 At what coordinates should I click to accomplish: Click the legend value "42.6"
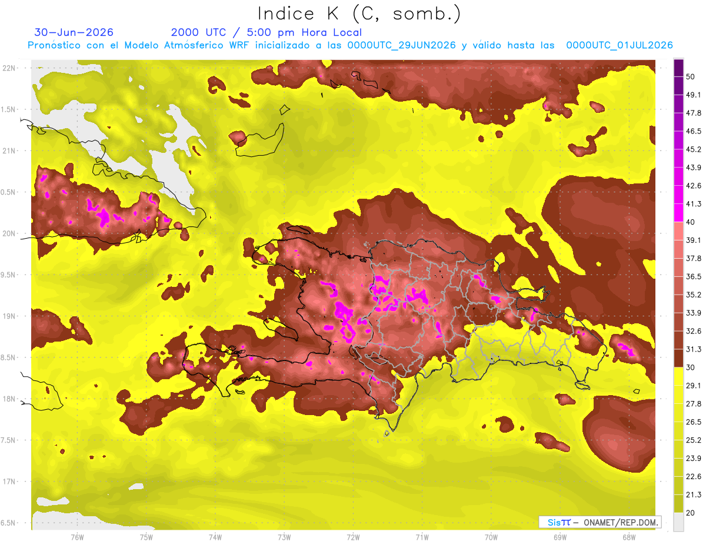[x=694, y=186]
